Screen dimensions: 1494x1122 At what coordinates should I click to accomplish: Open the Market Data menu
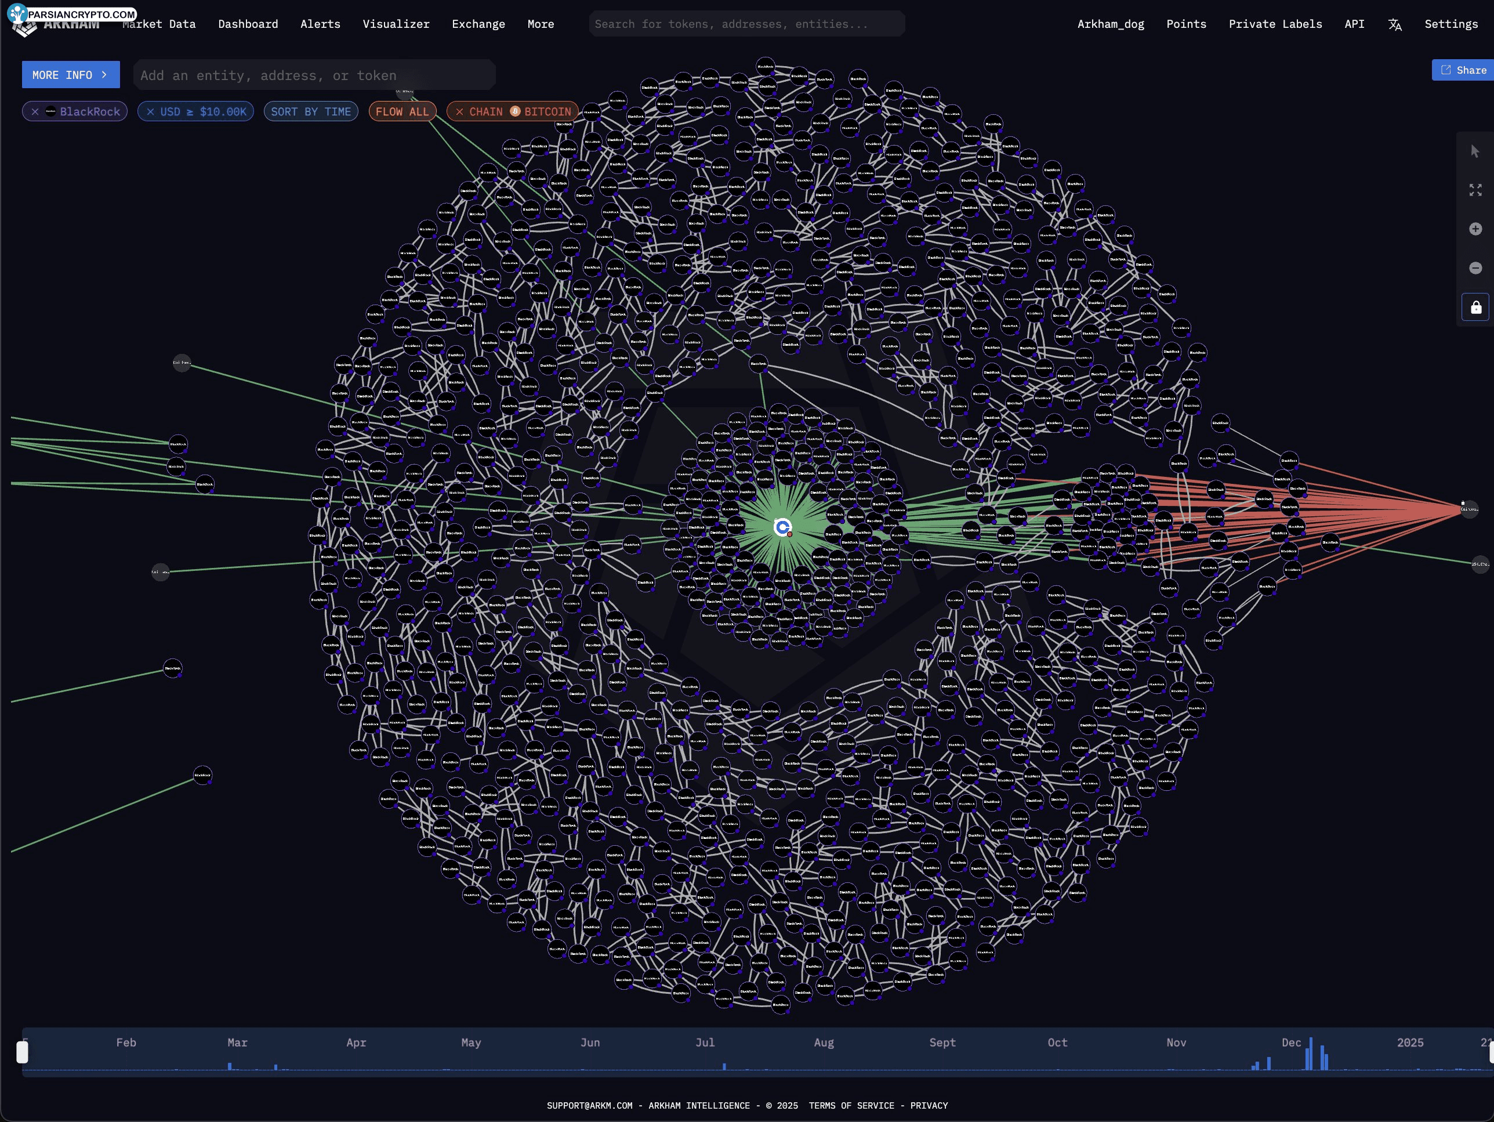[161, 24]
